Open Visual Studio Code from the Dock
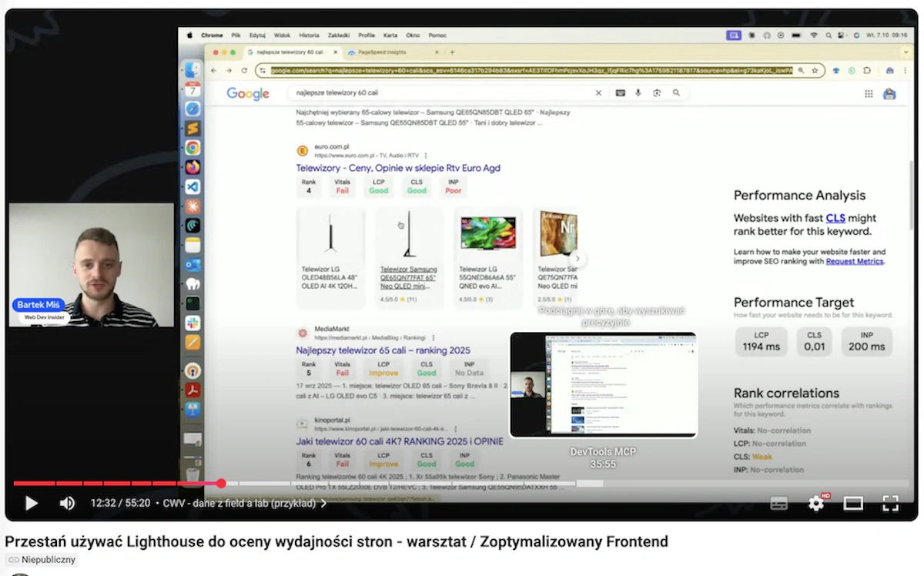The height and width of the screenshot is (576, 924). [x=192, y=186]
